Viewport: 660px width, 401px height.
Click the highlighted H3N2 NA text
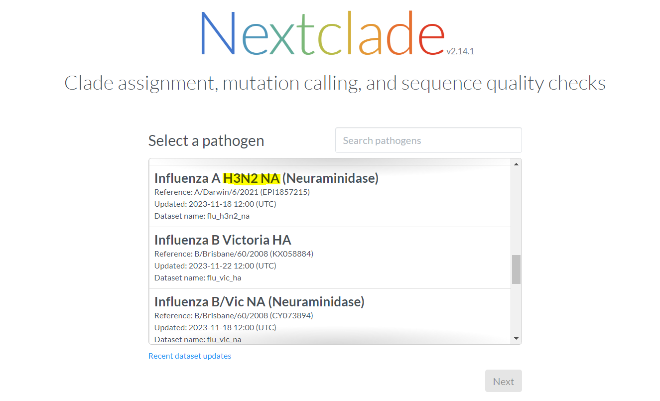(252, 178)
